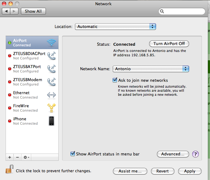
Task: Click the red status dot beside Ethernet
Action: click(x=10, y=95)
